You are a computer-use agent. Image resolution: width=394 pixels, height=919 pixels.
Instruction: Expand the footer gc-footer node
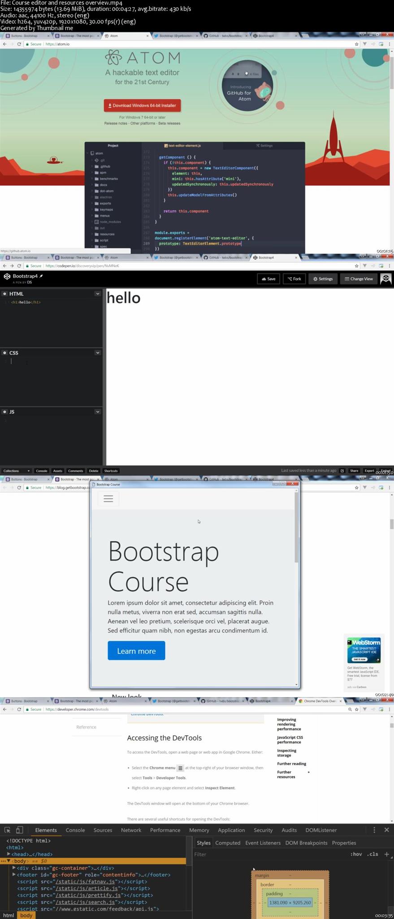14,875
